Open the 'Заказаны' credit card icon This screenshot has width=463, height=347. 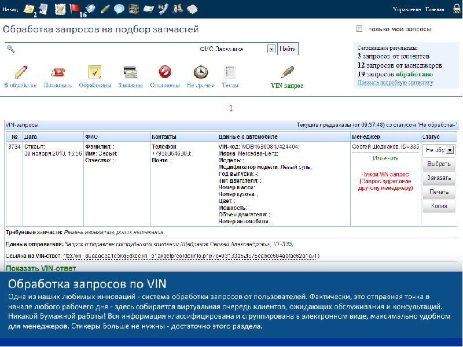130,72
